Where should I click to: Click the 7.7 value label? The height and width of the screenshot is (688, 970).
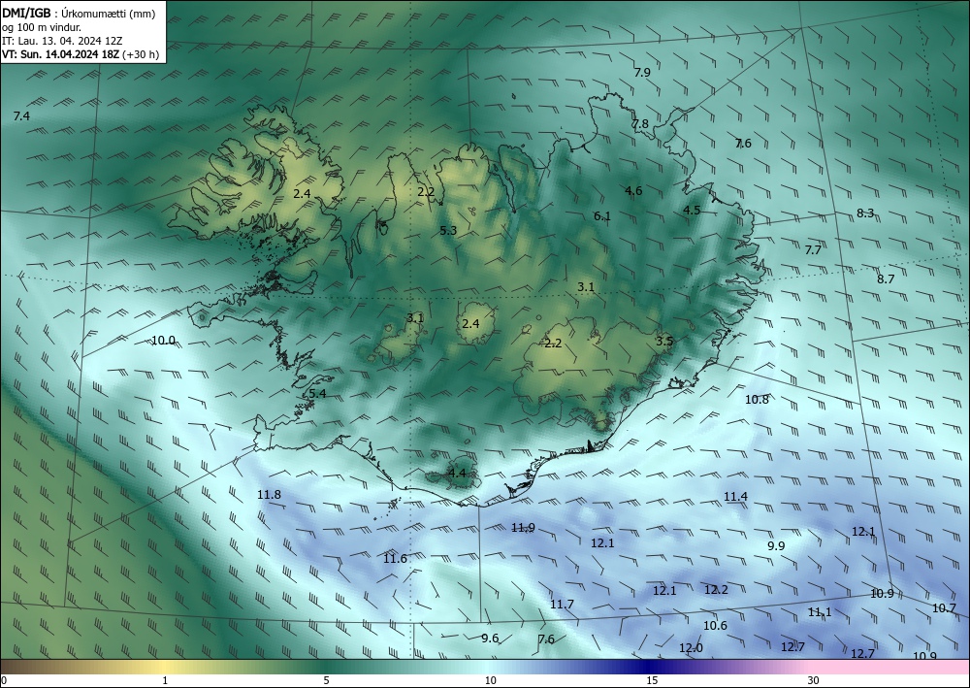coord(813,250)
